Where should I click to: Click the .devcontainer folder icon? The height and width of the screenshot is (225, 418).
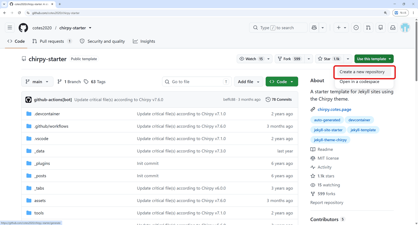point(29,114)
